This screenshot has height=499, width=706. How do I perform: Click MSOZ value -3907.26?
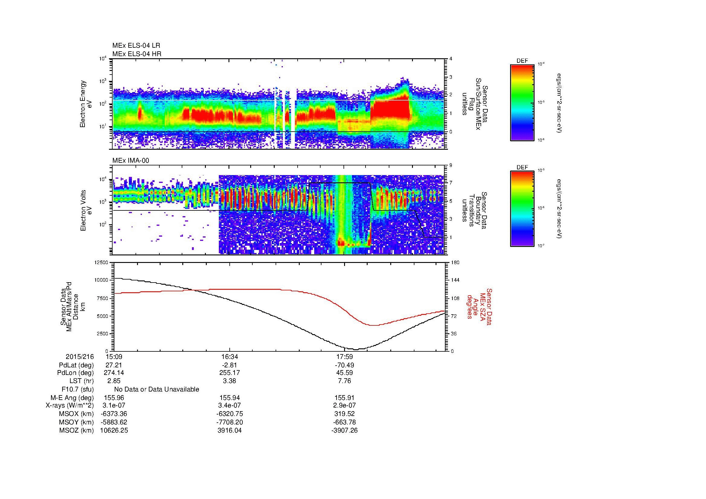(x=345, y=430)
